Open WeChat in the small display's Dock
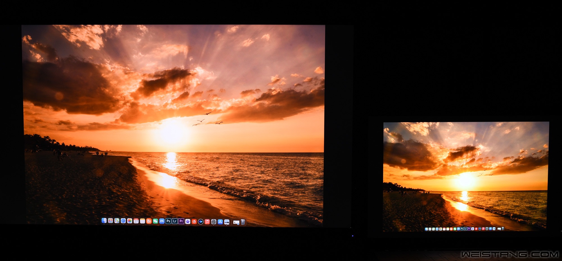 tap(455, 229)
